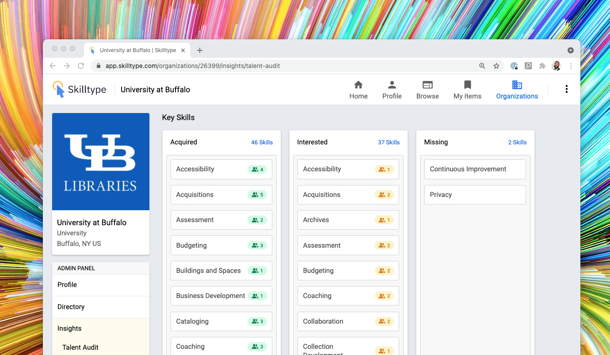Bookmark this page with star icon
This screenshot has height=355, width=610.
coord(496,66)
